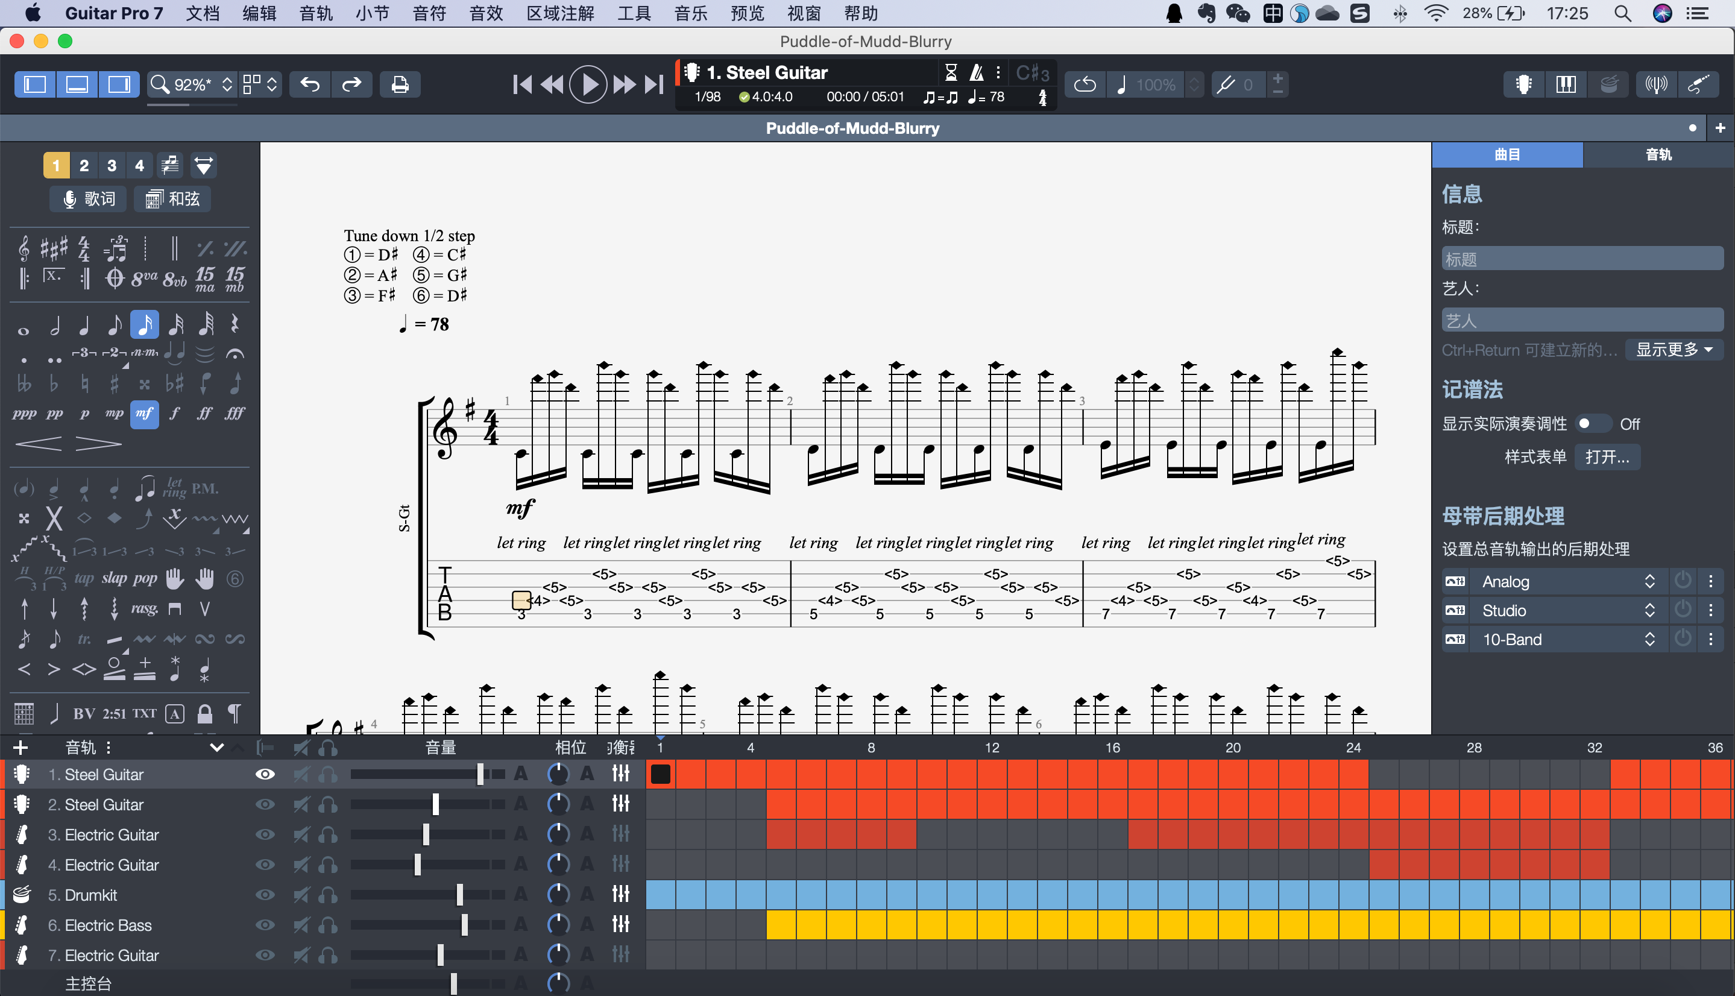The height and width of the screenshot is (996, 1735).
Task: Click the 歌词 lyrics button
Action: click(x=88, y=199)
